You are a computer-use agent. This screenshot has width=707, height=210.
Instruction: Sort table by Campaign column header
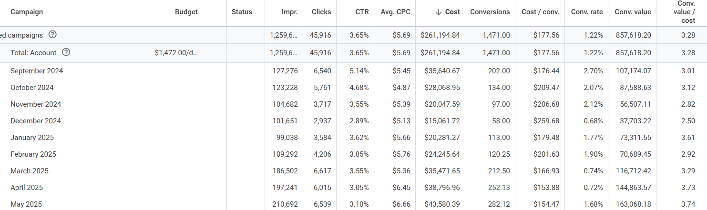pos(27,12)
